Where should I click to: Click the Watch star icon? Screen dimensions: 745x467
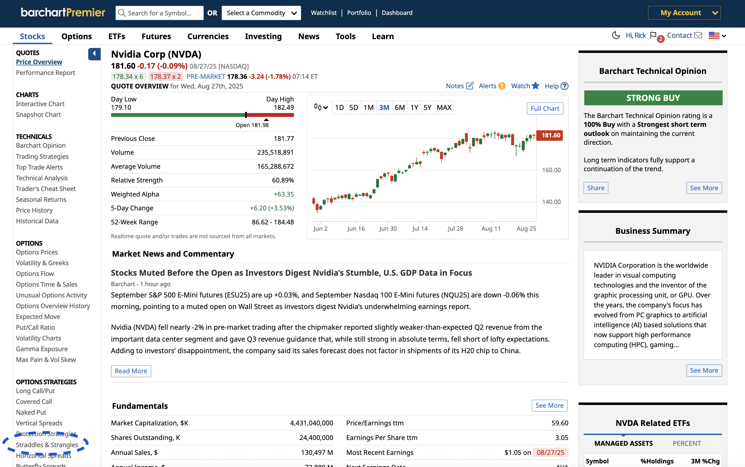click(535, 85)
